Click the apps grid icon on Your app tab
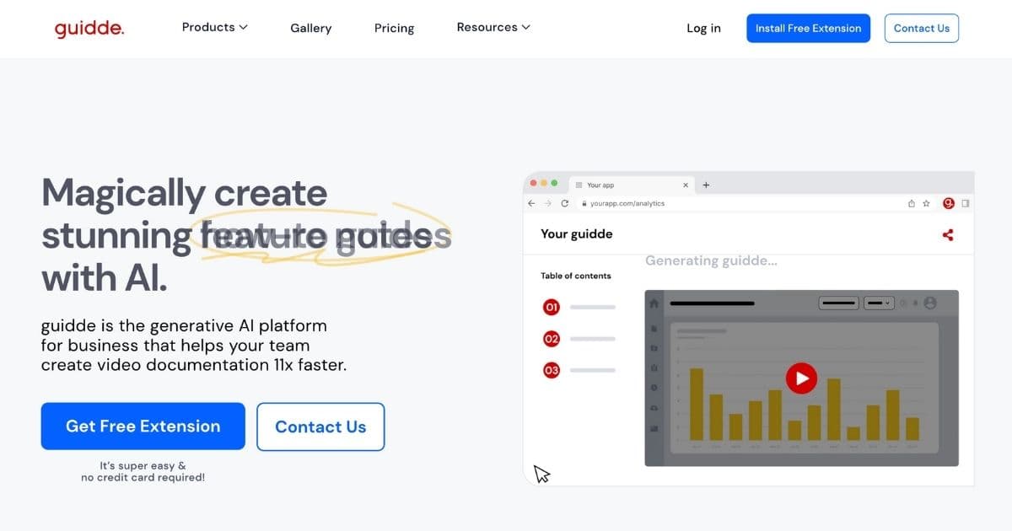Viewport: 1012px width, 531px height. (x=579, y=185)
